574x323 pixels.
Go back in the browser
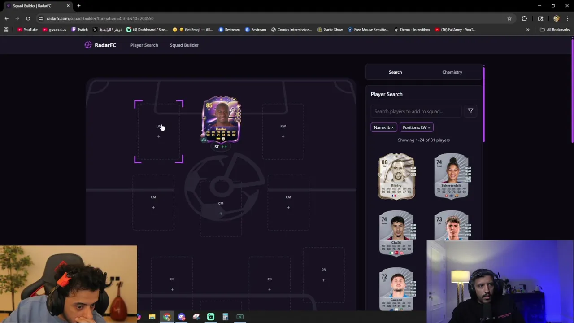coord(6,18)
